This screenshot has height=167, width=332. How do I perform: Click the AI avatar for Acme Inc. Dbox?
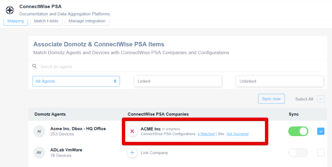point(39,131)
